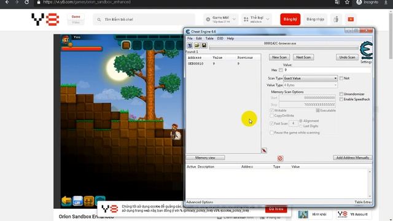Image resolution: width=393 pixels, height=221 pixels.
Task: Click the Y8 game search box
Action: [144, 19]
